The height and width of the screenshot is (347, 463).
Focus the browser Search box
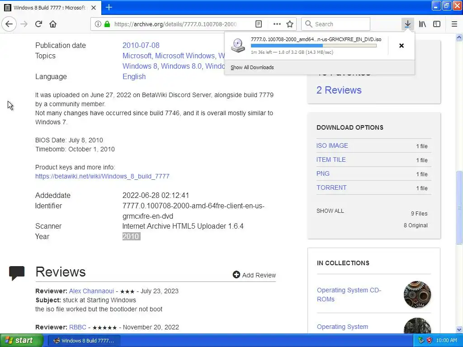point(336,24)
